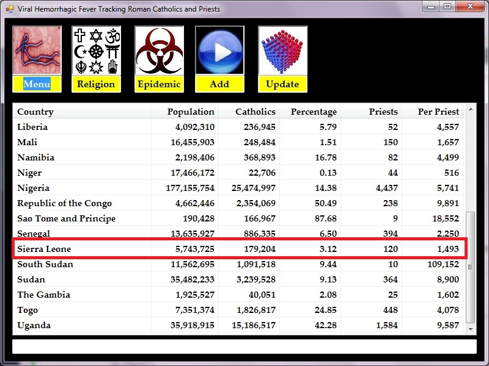Select the Uganda row in the list
Viewport: 489px width, 366px height.
(x=238, y=325)
